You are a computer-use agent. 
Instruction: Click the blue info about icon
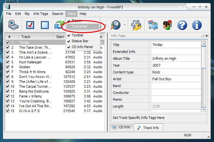pos(196,25)
